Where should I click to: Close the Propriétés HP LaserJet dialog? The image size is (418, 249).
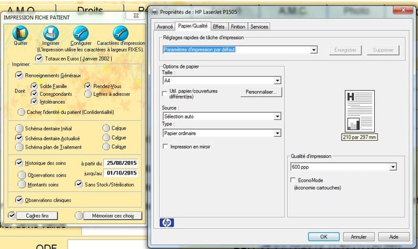tap(403, 10)
